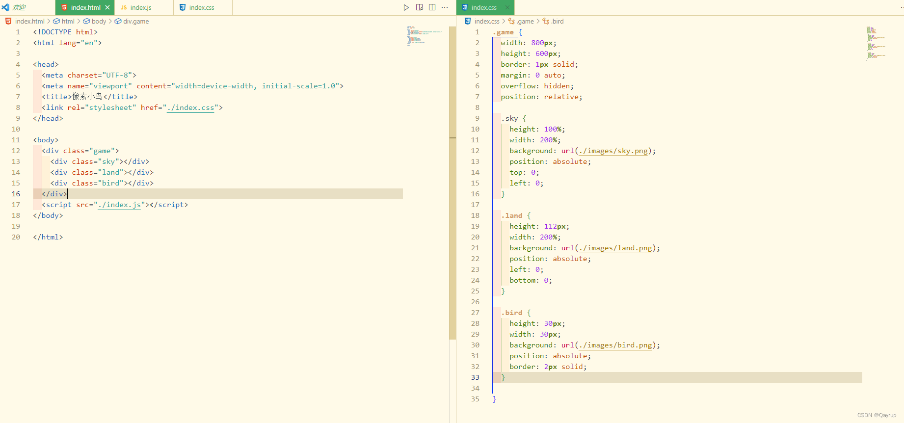Click the JS file icon on the index.js tab

124,7
